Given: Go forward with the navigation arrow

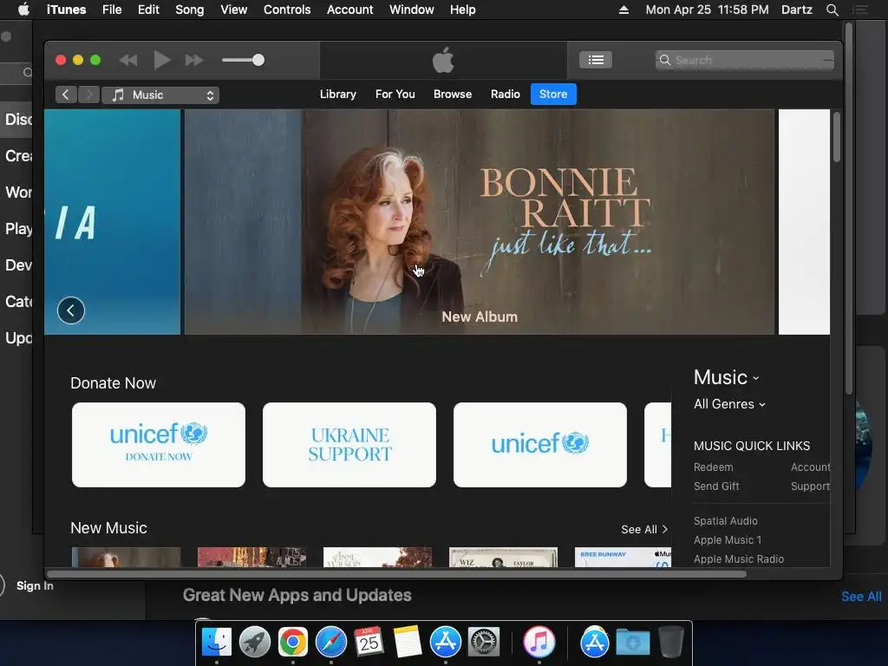Looking at the screenshot, I should [89, 95].
